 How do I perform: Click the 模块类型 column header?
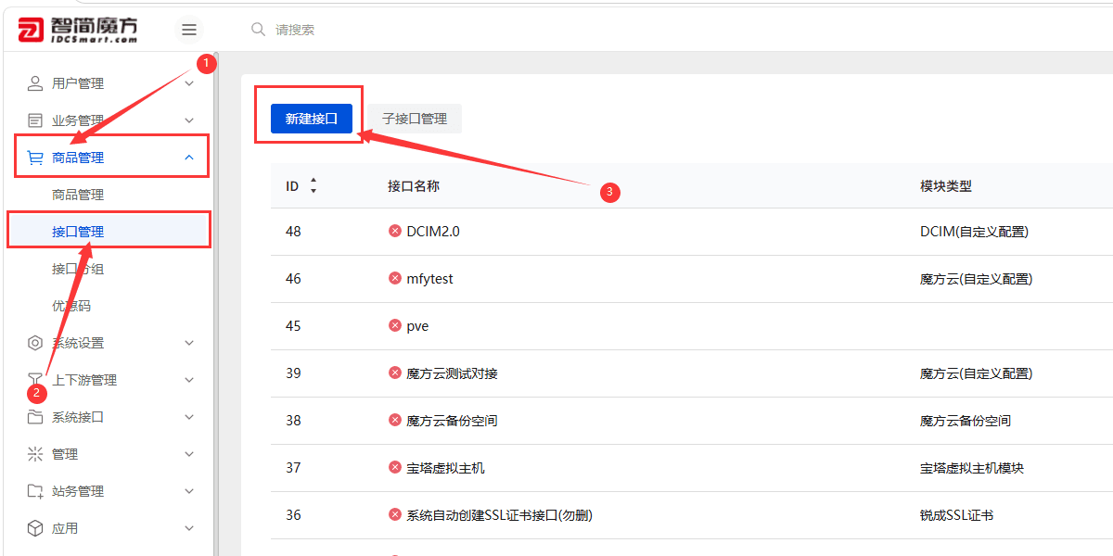pos(946,185)
